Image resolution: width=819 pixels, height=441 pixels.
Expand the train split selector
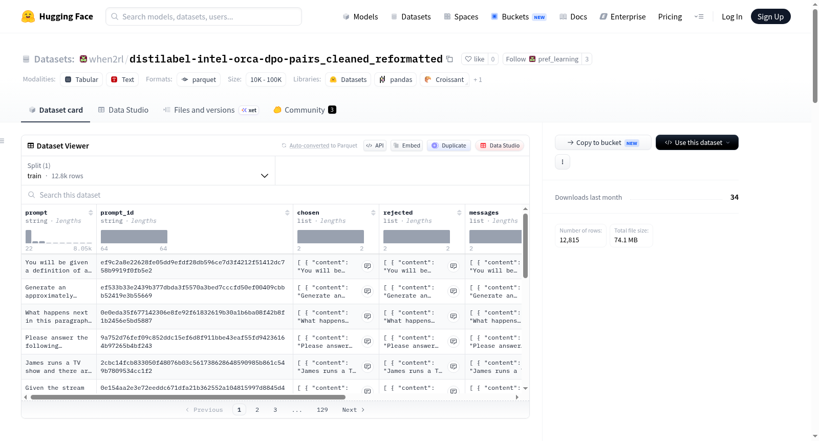tap(148, 171)
